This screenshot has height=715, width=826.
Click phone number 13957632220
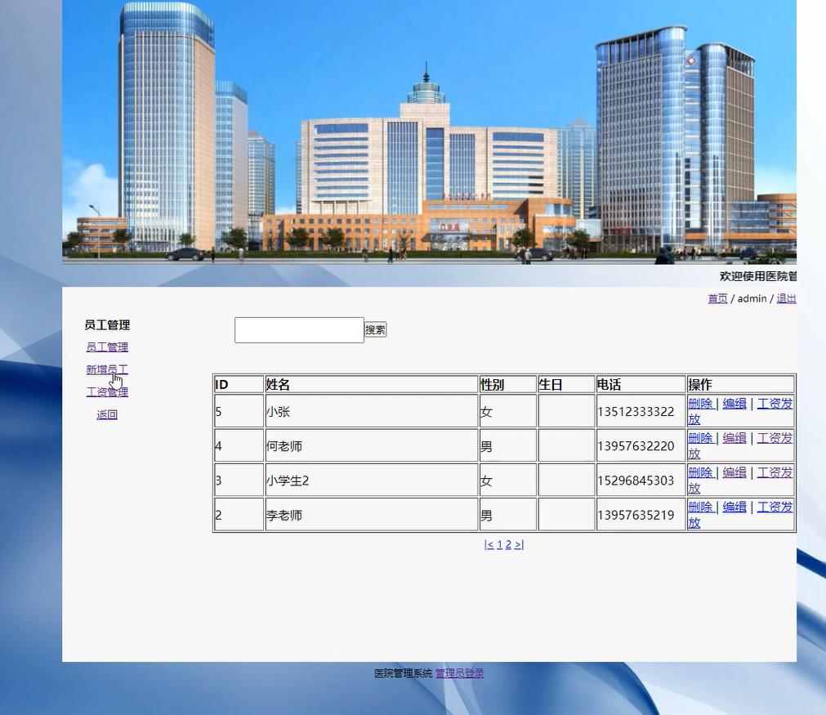pyautogui.click(x=636, y=446)
